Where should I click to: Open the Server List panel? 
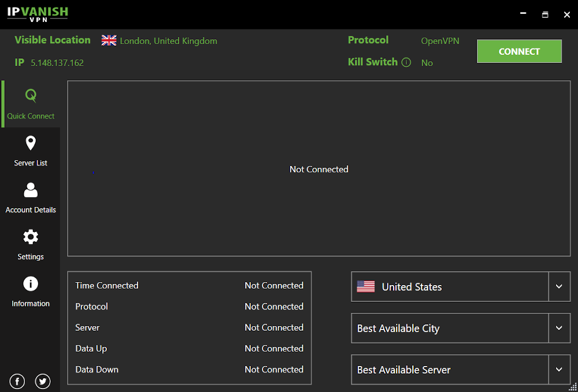31,142
